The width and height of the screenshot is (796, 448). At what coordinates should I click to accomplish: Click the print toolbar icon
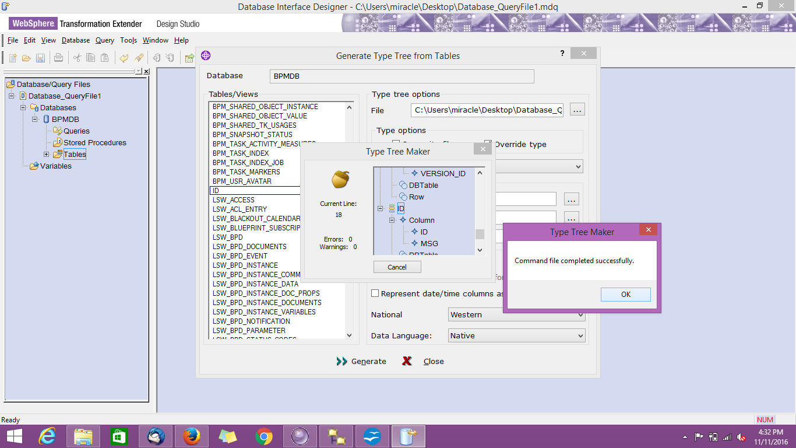click(59, 57)
